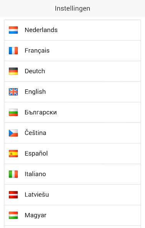This screenshot has height=228, width=145.
Task: Choose Čeština from the list
Action: (x=72, y=133)
